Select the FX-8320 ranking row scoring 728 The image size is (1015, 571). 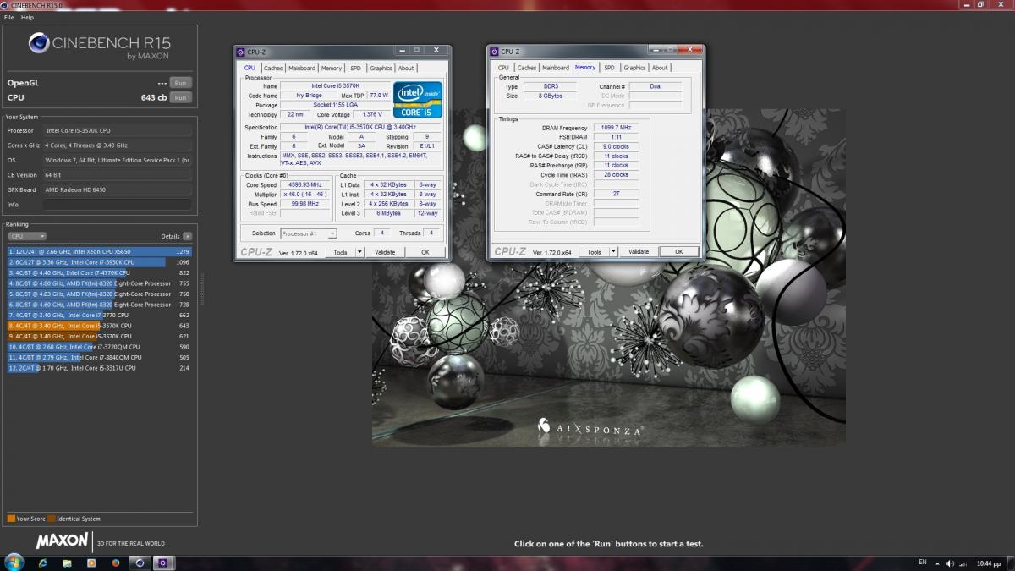[100, 305]
